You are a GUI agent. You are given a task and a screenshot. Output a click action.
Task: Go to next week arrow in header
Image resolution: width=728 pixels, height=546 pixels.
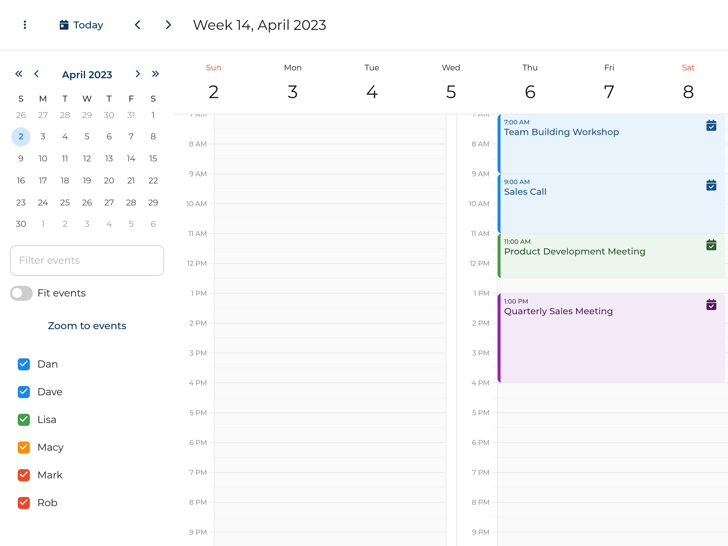168,25
